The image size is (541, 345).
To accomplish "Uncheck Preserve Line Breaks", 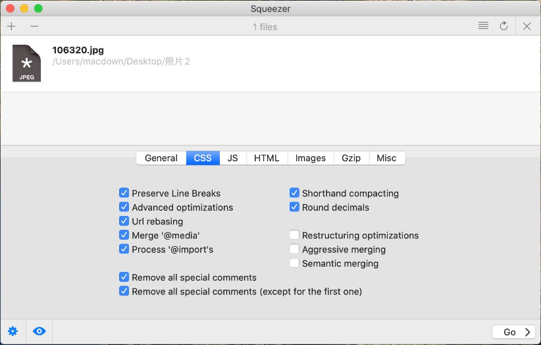I will coord(124,193).
